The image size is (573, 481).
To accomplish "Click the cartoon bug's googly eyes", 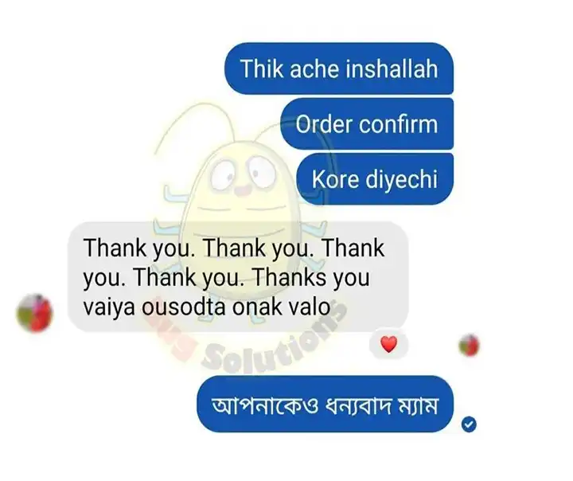I will [x=243, y=172].
